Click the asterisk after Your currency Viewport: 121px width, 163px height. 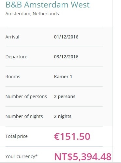pos(36,156)
